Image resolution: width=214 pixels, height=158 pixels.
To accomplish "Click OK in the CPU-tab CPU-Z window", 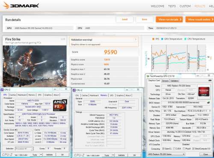I will (62, 155).
